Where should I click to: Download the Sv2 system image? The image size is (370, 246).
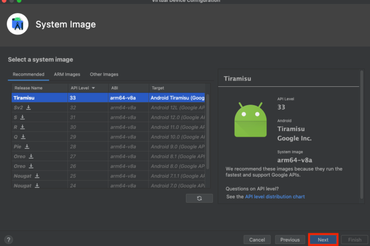point(28,108)
